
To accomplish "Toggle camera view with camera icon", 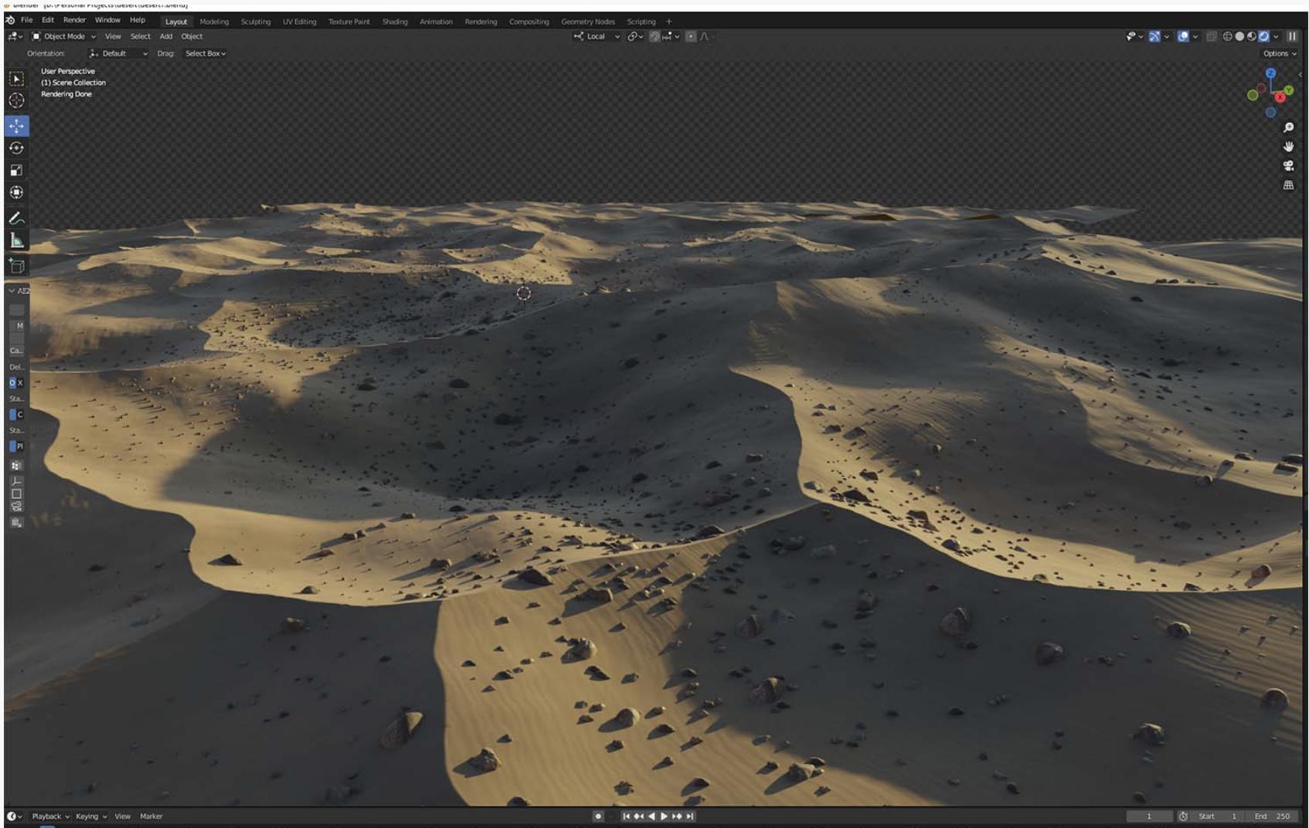I will coord(1288,166).
